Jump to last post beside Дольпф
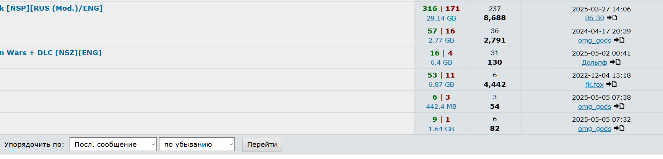Screen dimensions: 663x159 615,62
